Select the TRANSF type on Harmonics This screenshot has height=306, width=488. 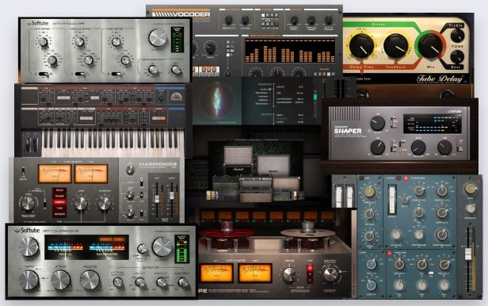59,196
